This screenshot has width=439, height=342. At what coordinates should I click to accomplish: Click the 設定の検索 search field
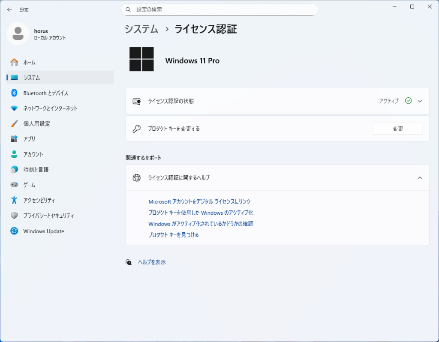pos(219,9)
